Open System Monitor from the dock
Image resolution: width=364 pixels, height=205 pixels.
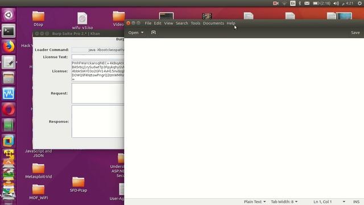(9, 93)
